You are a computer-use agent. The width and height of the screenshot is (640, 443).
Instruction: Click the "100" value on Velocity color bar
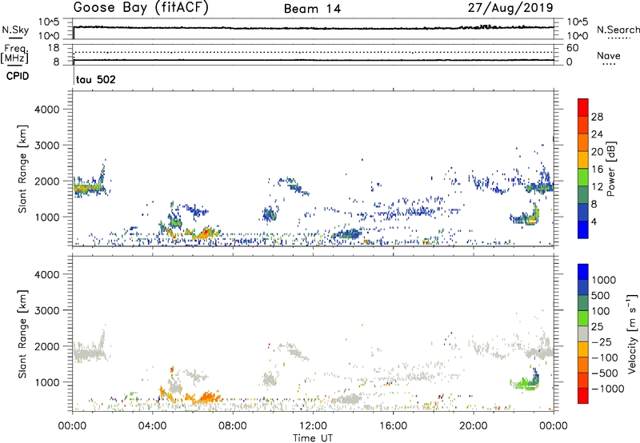[x=600, y=311]
